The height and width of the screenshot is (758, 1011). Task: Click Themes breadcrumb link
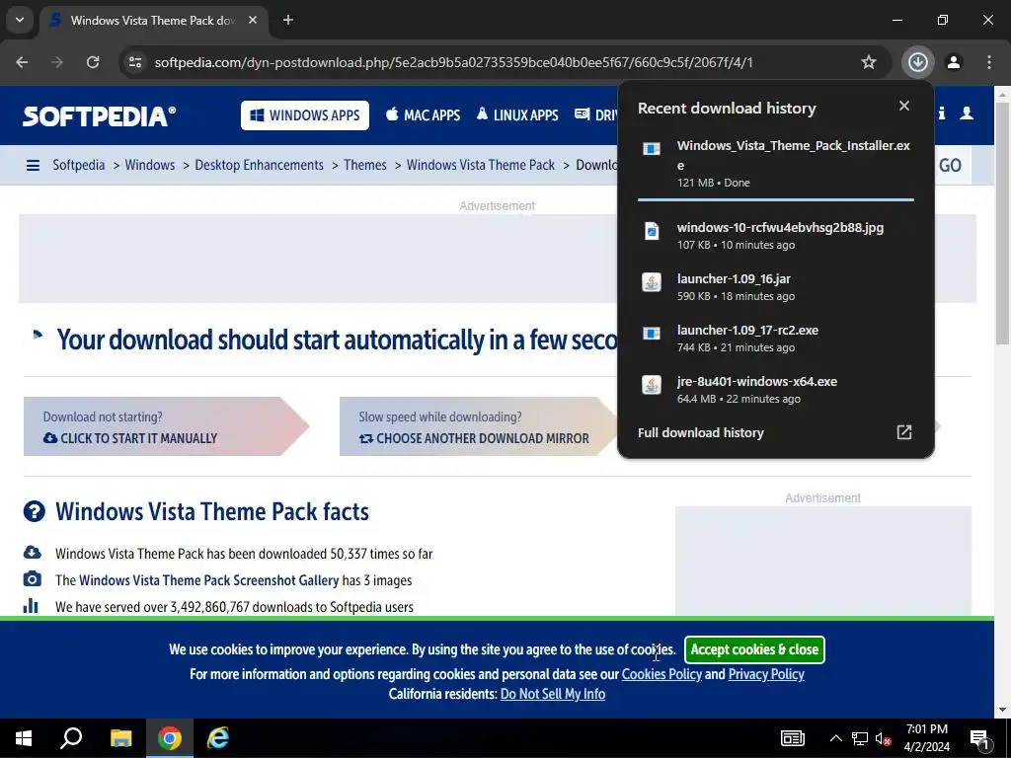(365, 165)
